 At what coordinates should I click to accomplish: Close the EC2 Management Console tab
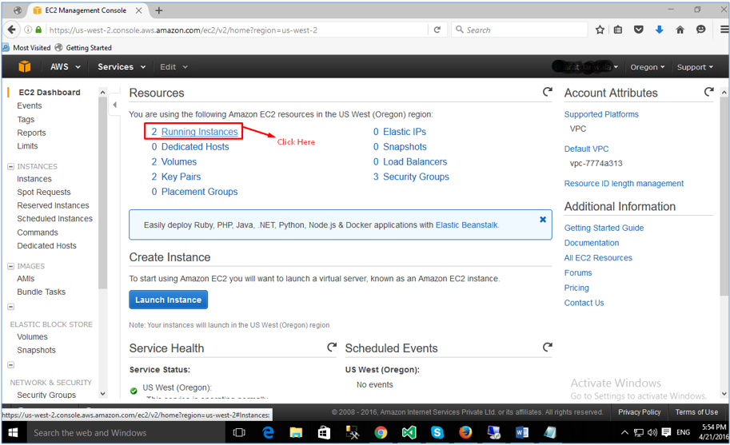click(139, 10)
